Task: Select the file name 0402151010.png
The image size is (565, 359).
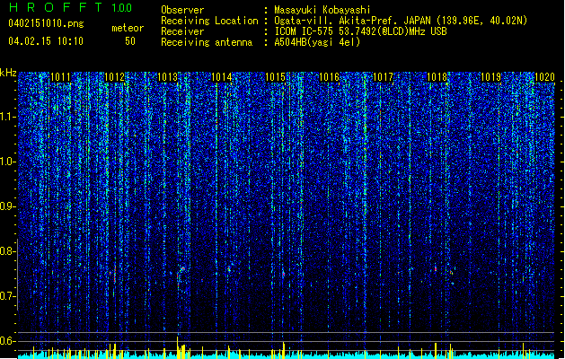Action: [x=46, y=23]
